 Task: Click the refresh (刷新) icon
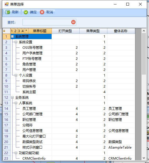(x=8, y=12)
